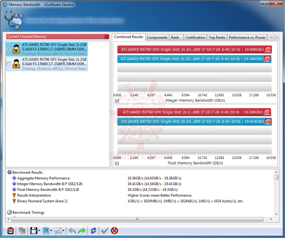Viewport: 285px width, 238px height.
Task: Click horizontal scrollbar left arrow
Action: 8,219
